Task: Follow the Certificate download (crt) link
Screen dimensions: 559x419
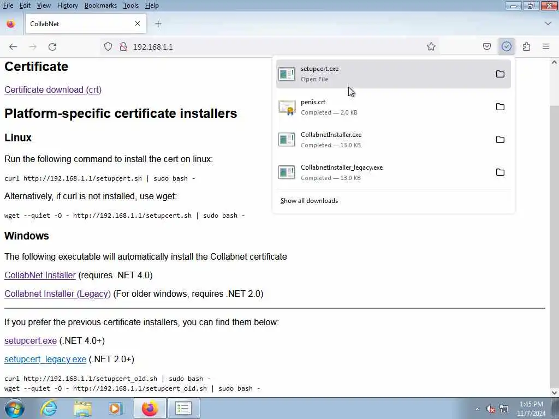Action: pos(53,90)
